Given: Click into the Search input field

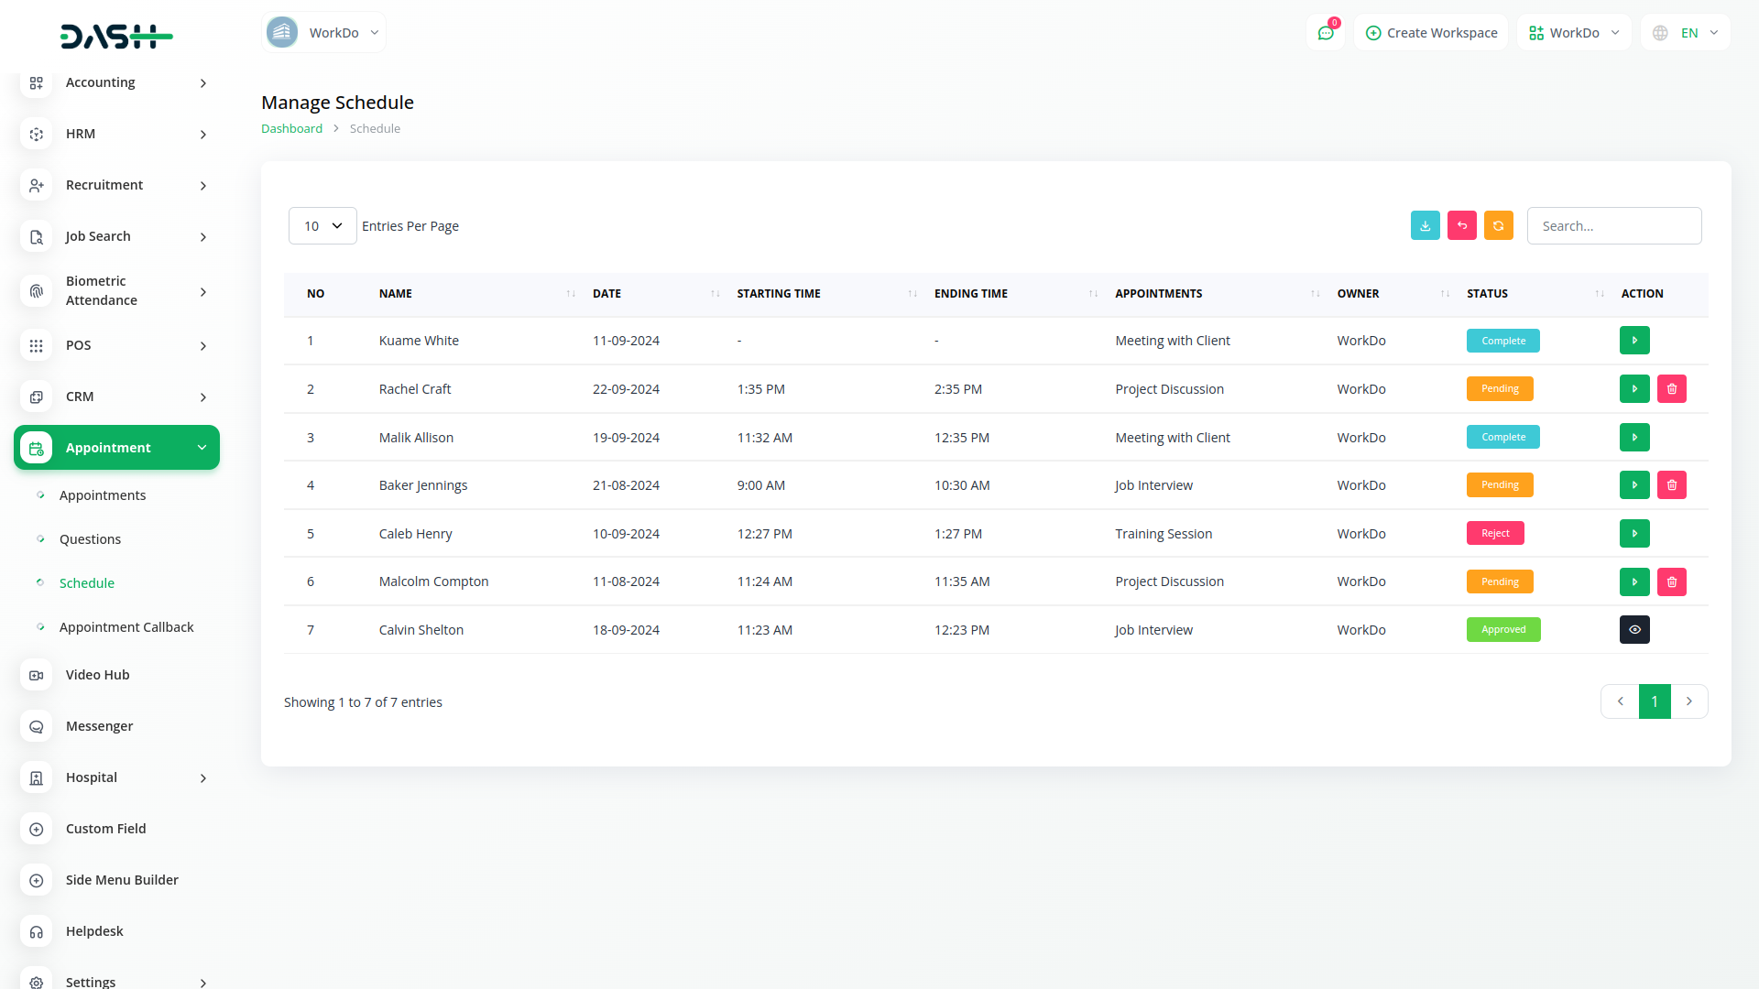Looking at the screenshot, I should click(x=1613, y=226).
